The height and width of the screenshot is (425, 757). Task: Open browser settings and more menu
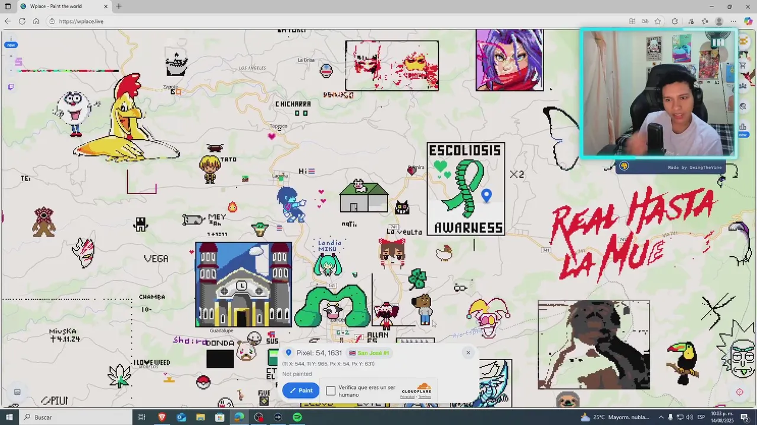(x=733, y=21)
